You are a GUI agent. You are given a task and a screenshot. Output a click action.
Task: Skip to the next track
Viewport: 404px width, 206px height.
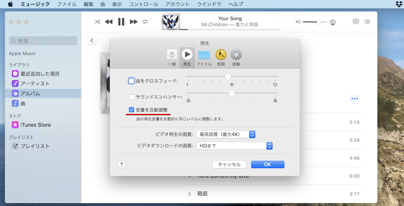point(133,22)
